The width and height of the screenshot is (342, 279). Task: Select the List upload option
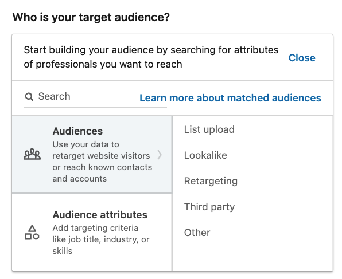209,129
